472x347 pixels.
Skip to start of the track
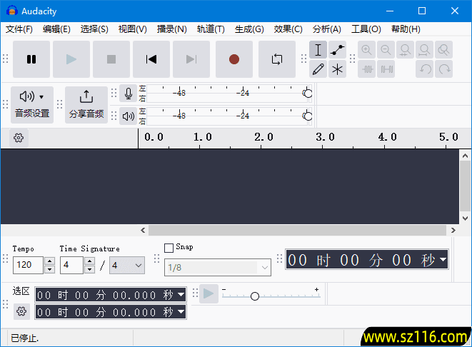[x=151, y=59]
